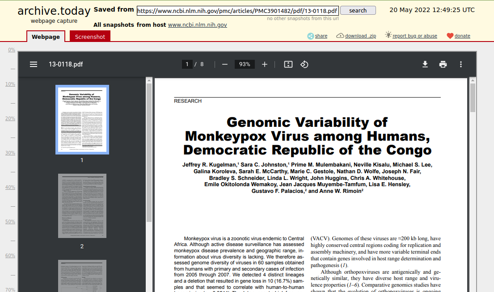Switch to the Screenshot tab

coord(90,37)
